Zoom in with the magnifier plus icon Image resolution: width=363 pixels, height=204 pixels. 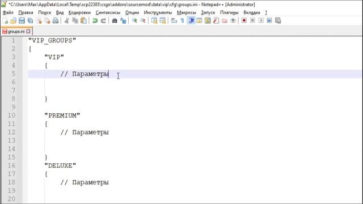pyautogui.click(x=134, y=21)
